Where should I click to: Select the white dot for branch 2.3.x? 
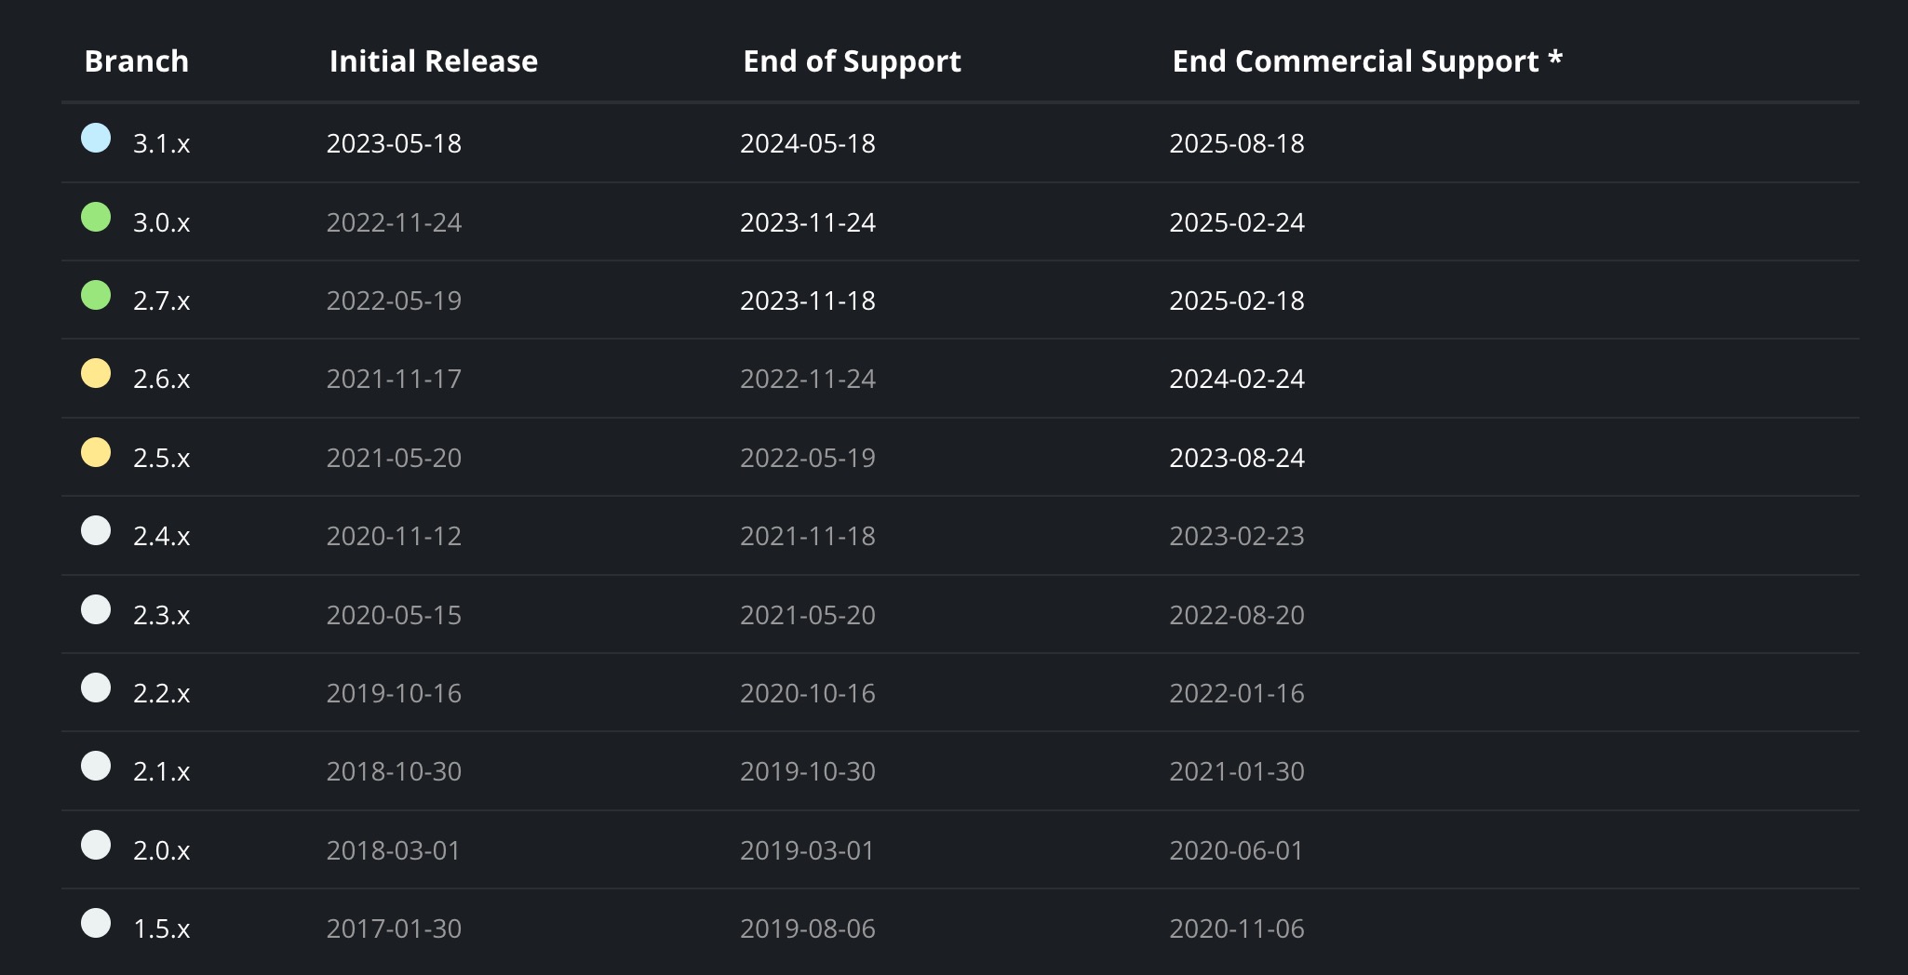point(96,609)
